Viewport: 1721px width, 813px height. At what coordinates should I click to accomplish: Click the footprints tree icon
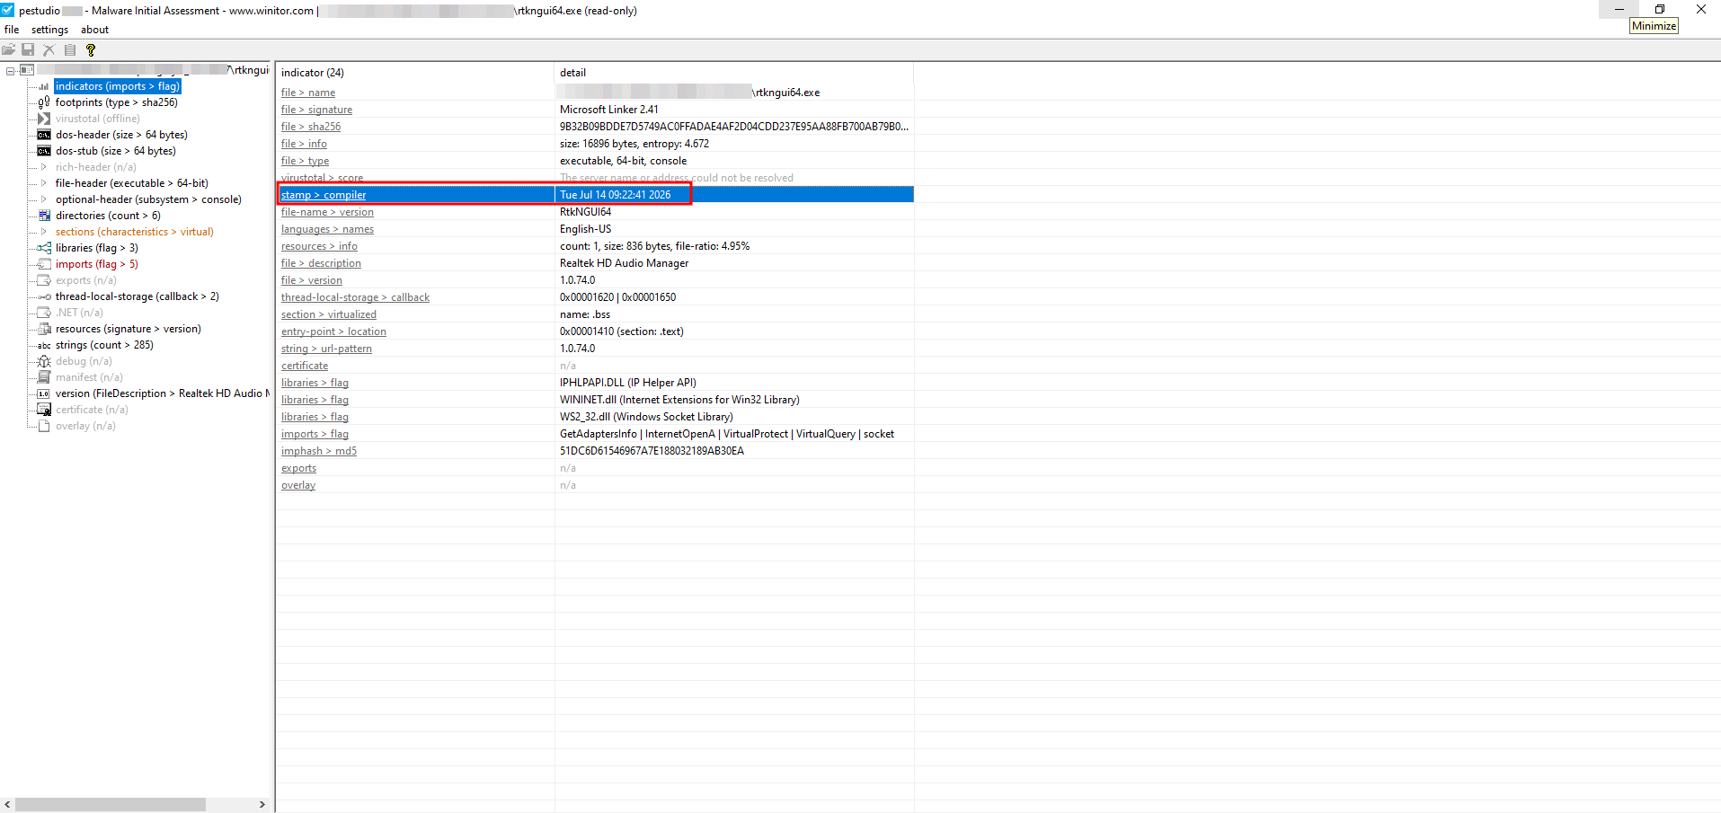[x=44, y=102]
